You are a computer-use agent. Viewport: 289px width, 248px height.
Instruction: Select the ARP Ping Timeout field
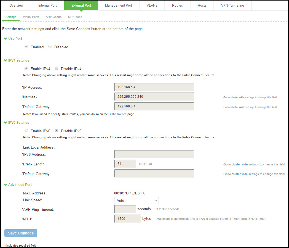click(x=125, y=209)
